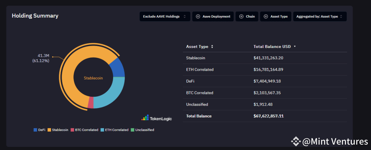Image resolution: width=371 pixels, height=150 pixels.
Task: Open the Aggregated by: Asset Type dropdown
Action: point(319,17)
